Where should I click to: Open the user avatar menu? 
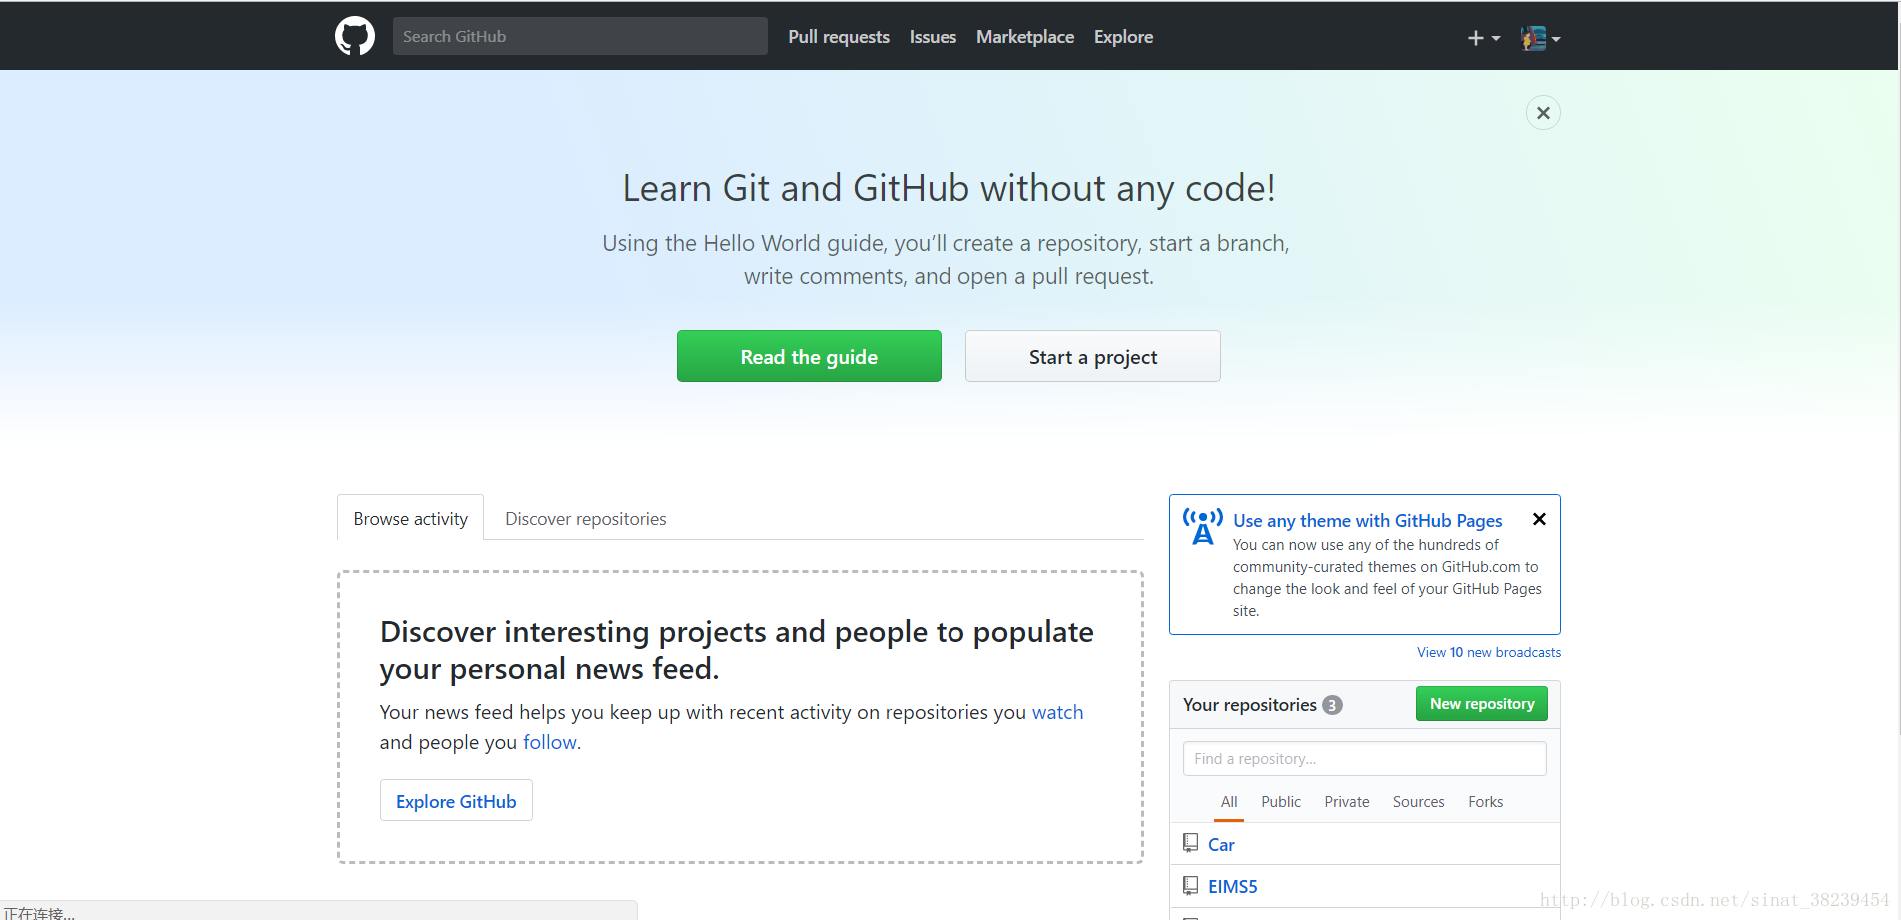[x=1540, y=38]
